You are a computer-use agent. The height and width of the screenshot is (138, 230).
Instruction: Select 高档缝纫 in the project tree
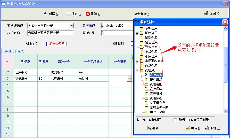(x=156, y=80)
